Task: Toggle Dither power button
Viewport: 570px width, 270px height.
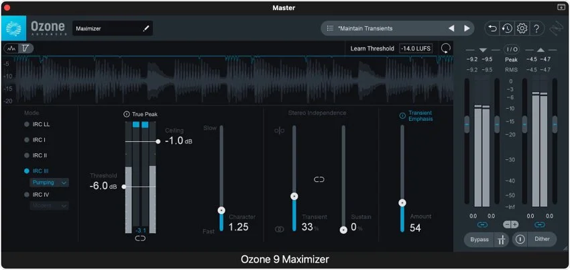Action: (x=520, y=239)
